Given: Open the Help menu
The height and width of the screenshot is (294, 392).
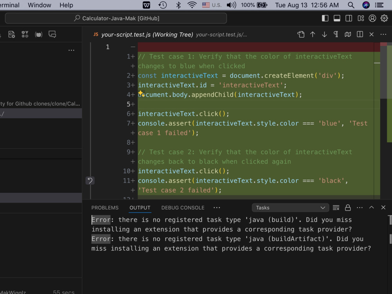Looking at the screenshot, I should 66,5.
